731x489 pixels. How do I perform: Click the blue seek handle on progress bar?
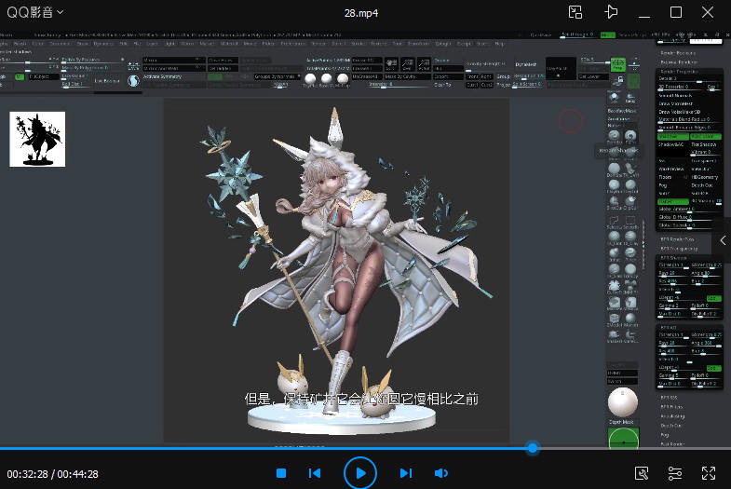tap(533, 448)
